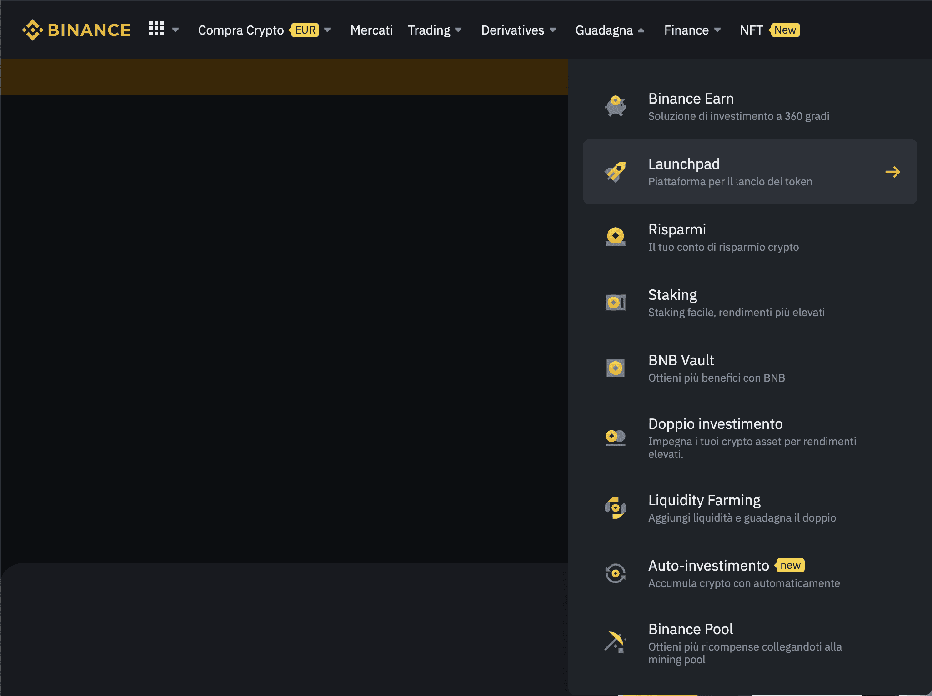Expand the arrow beside the apps grid
The width and height of the screenshot is (932, 696).
175,30
